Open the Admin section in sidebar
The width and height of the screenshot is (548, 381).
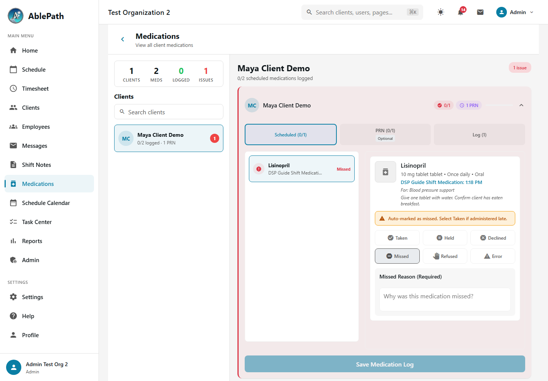click(x=49, y=260)
